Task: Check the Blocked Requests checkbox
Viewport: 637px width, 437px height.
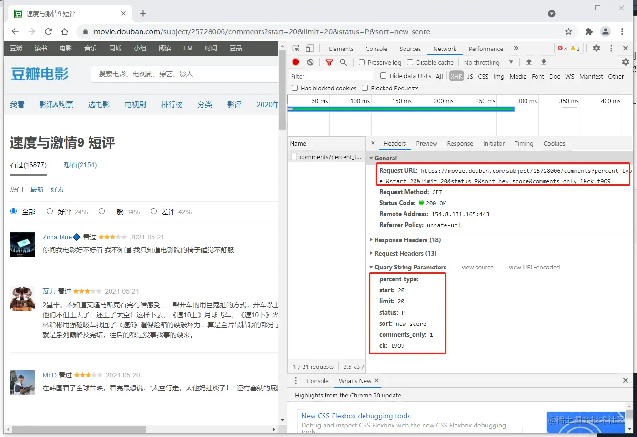Action: click(x=364, y=88)
